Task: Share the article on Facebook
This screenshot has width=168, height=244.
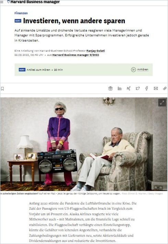Action: 146,88
